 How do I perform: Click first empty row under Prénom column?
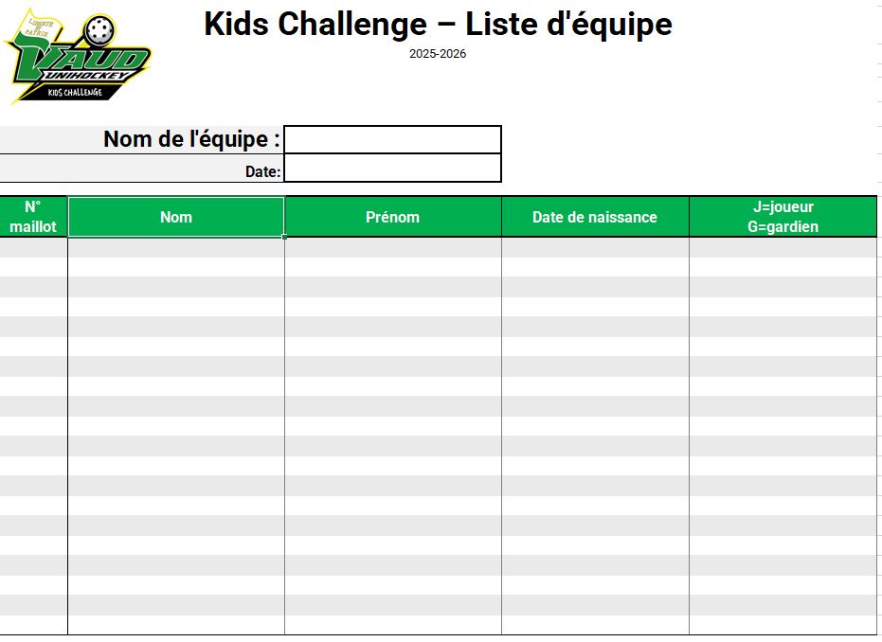click(392, 248)
